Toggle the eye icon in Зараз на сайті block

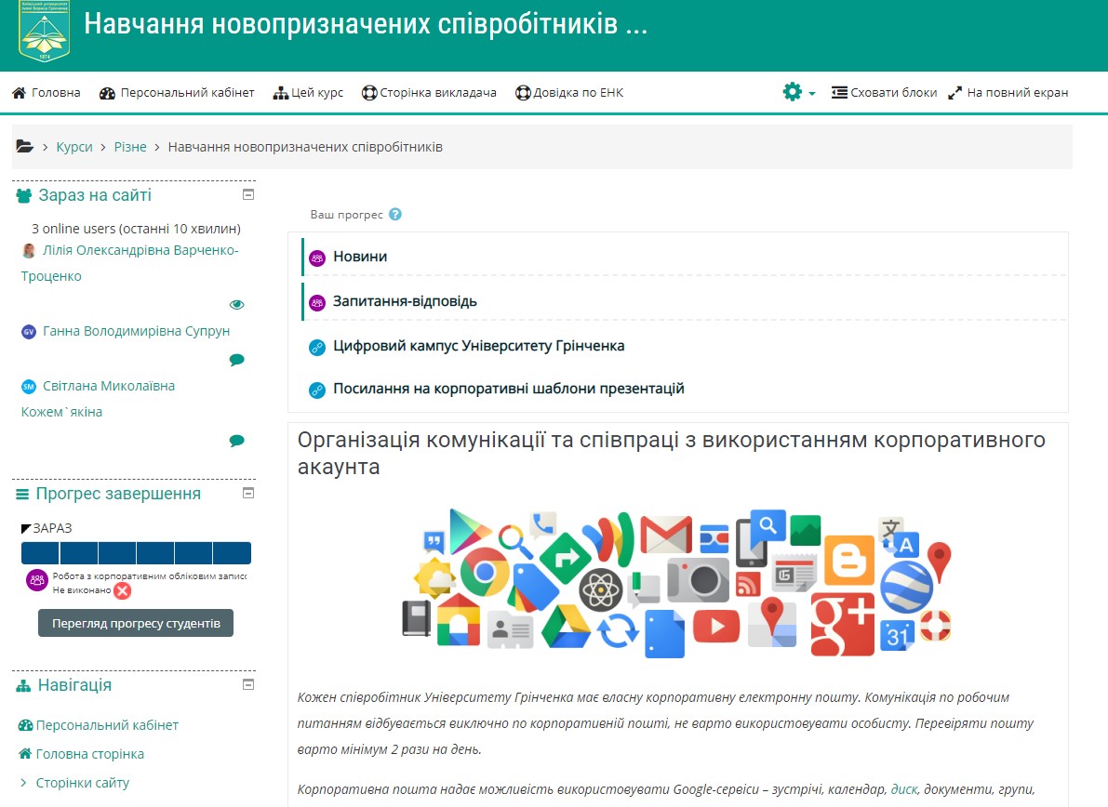(236, 304)
